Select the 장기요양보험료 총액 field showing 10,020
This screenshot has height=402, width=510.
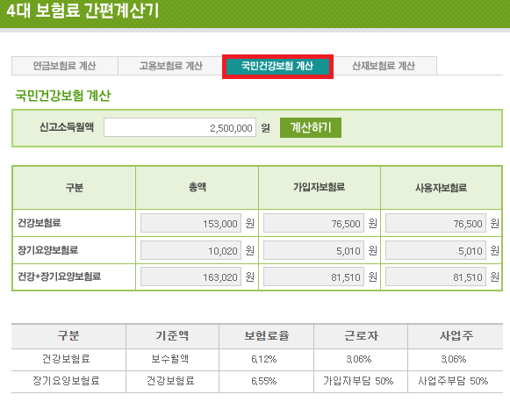click(x=190, y=250)
